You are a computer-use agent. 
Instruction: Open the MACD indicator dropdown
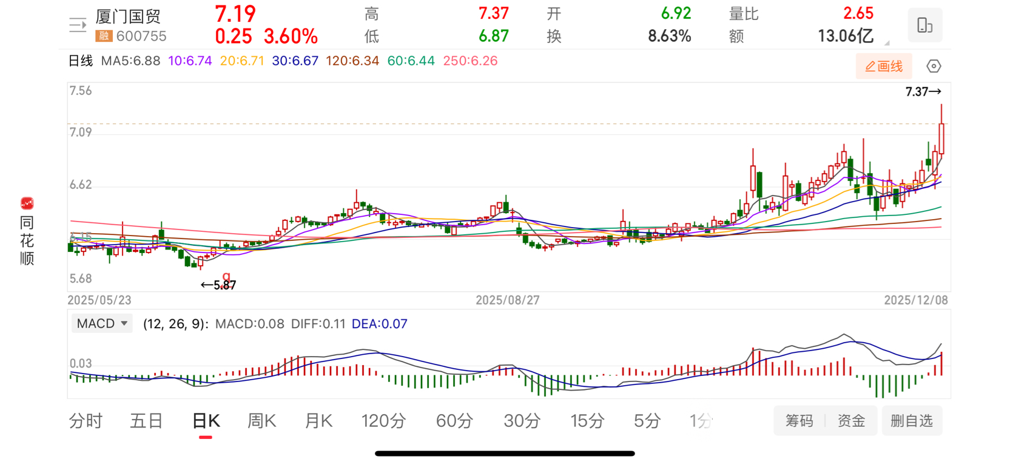[x=102, y=323]
